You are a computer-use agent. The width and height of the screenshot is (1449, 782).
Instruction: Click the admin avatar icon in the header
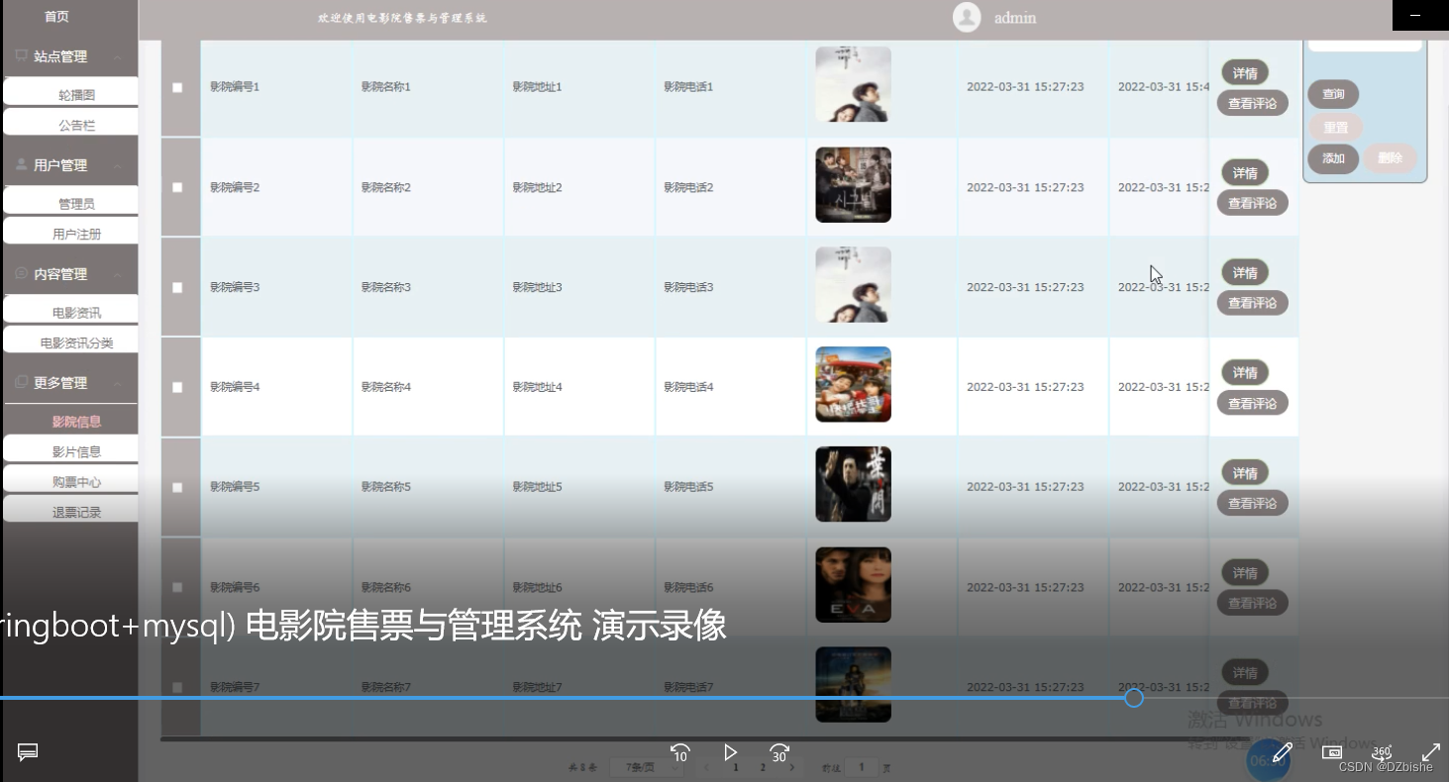point(967,17)
